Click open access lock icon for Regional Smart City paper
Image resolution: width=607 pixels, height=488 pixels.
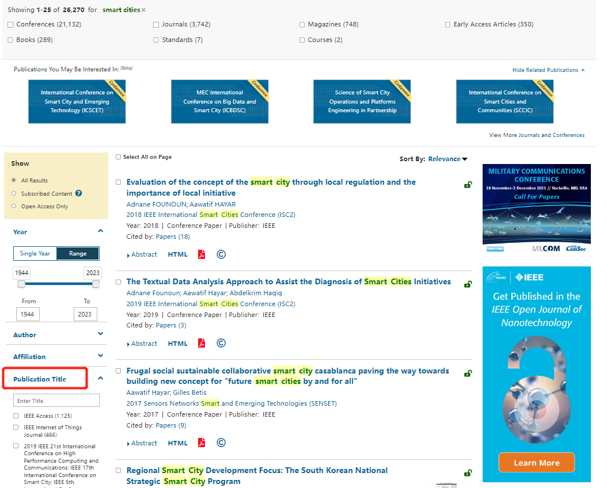[468, 473]
